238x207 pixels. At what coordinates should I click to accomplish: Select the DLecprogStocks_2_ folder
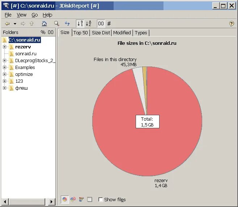pyautogui.click(x=35, y=60)
